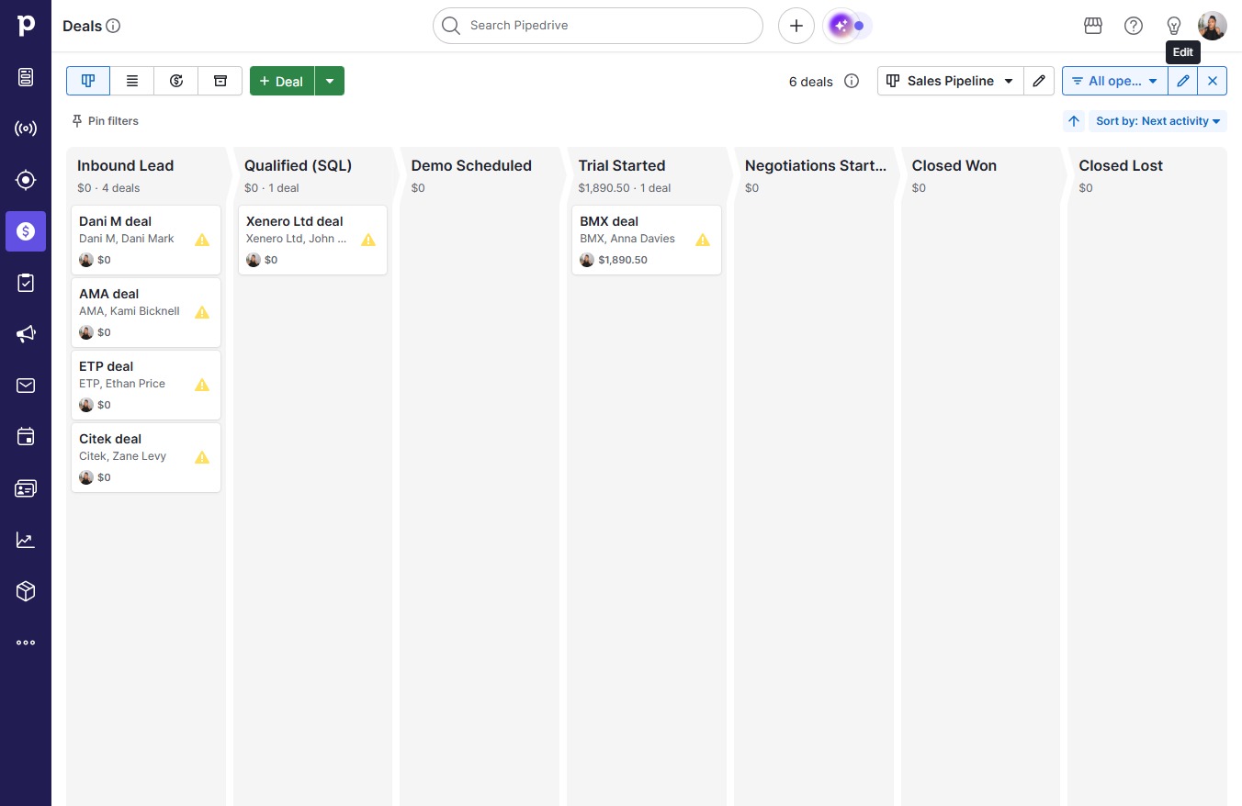This screenshot has height=806, width=1242.
Task: Open the radio-wave Pulse sidebar icon
Action: point(26,129)
